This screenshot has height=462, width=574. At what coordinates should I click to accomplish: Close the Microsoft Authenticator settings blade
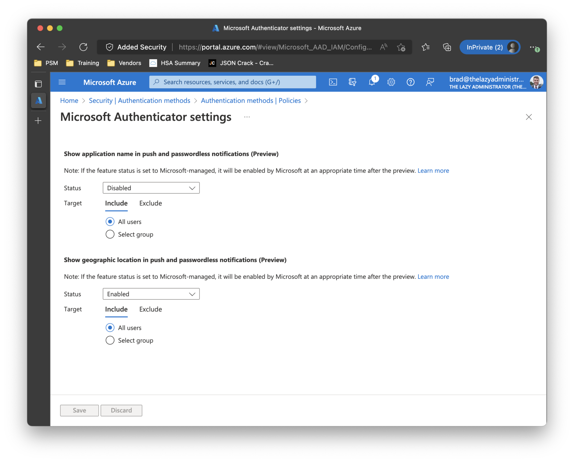(529, 117)
